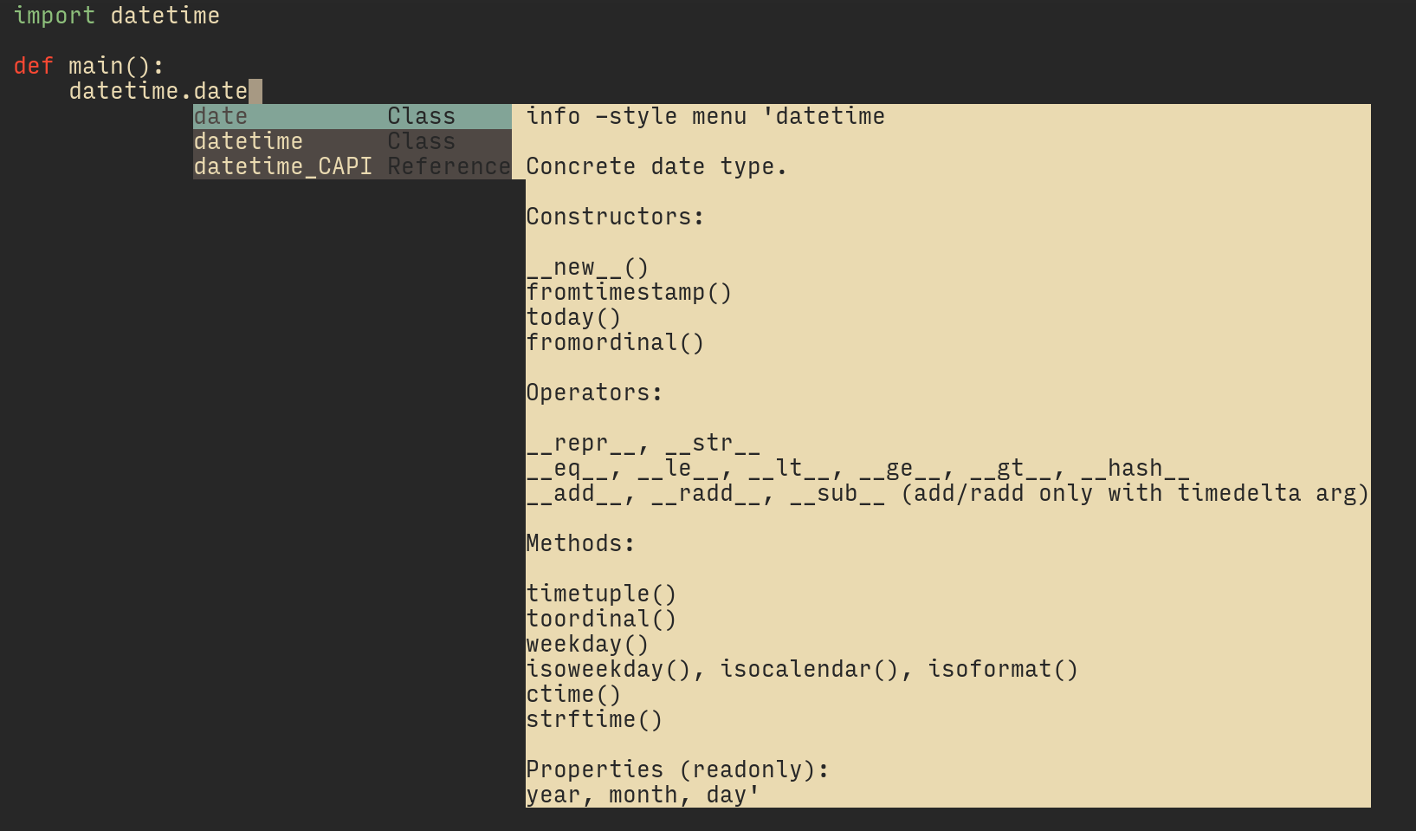Select 'weekday()' in the docs popup
The height and width of the screenshot is (831, 1416).
coord(588,643)
